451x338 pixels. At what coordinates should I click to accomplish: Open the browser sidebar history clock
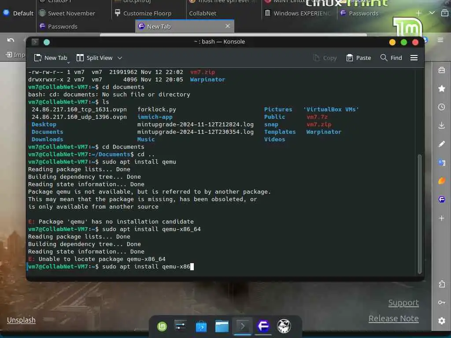click(x=441, y=107)
